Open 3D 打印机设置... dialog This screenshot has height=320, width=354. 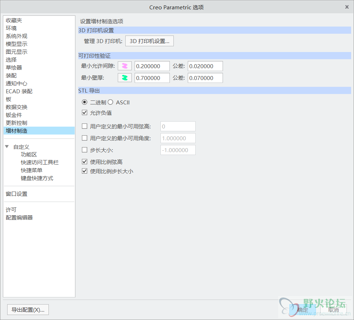click(149, 41)
